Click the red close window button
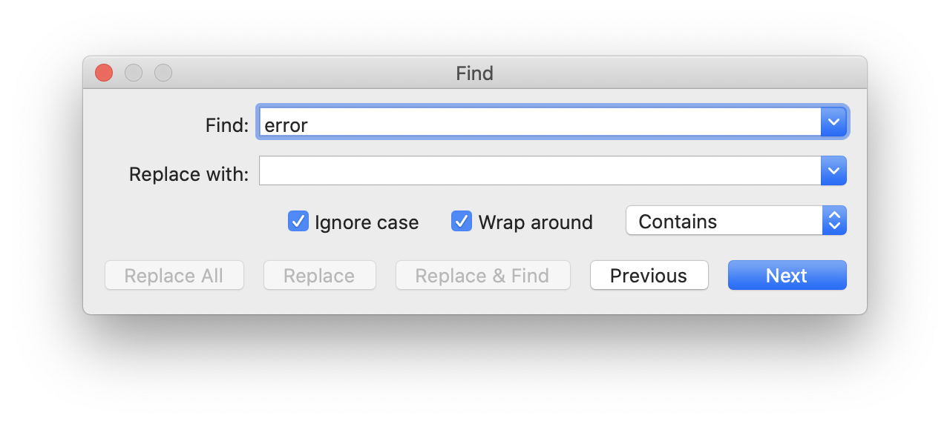Viewport: 950px width, 424px height. (104, 73)
